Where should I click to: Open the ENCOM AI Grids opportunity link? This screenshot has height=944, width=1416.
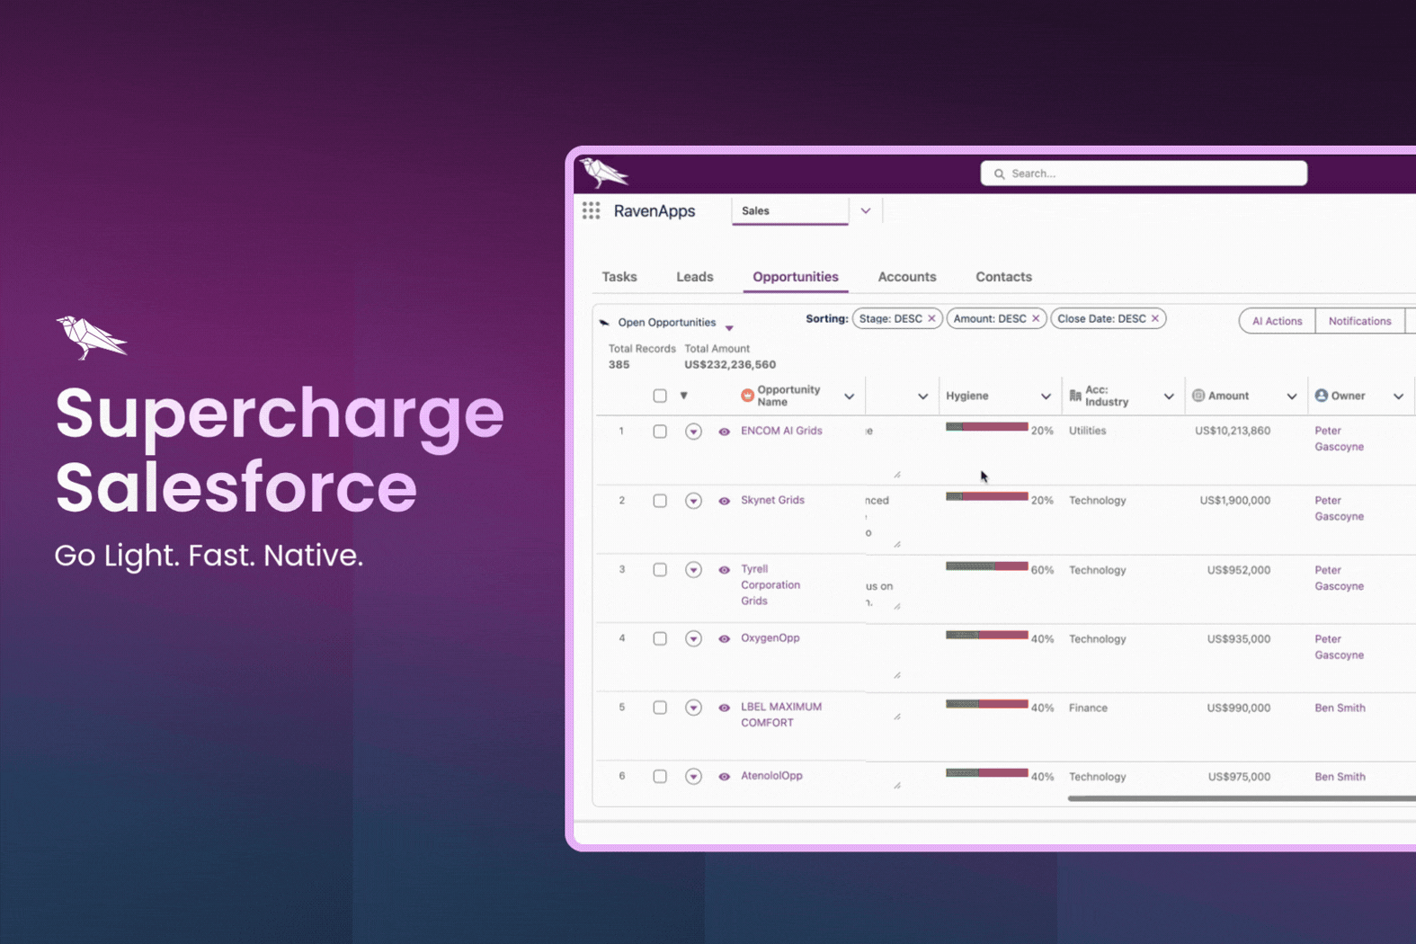coord(781,431)
